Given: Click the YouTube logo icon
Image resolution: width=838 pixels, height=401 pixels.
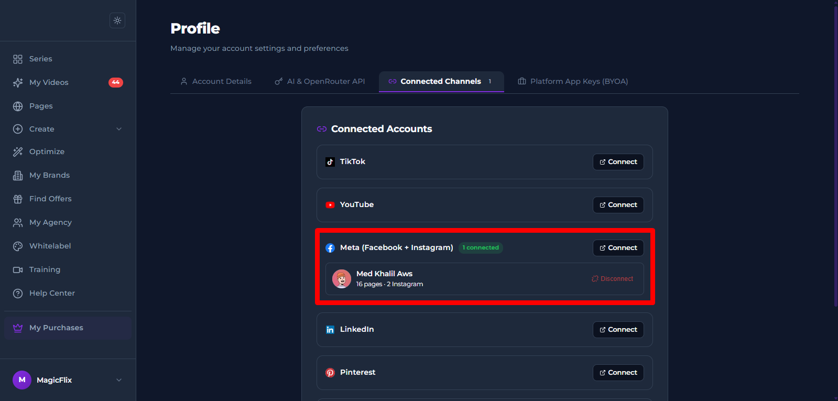Looking at the screenshot, I should coord(330,205).
